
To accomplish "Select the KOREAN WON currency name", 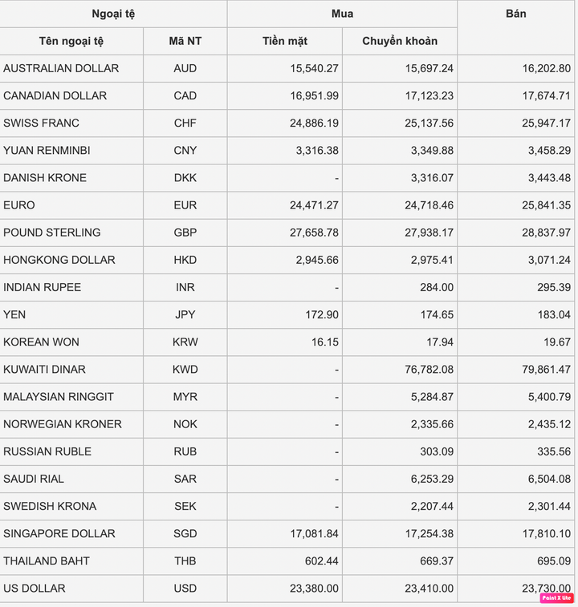I will (x=41, y=342).
